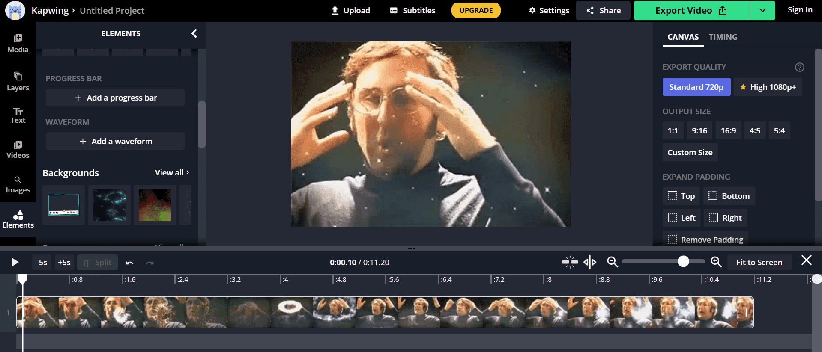Viewport: 822px width, 352px height.
Task: Choose the video player frame background thumbnail
Action: [64, 205]
